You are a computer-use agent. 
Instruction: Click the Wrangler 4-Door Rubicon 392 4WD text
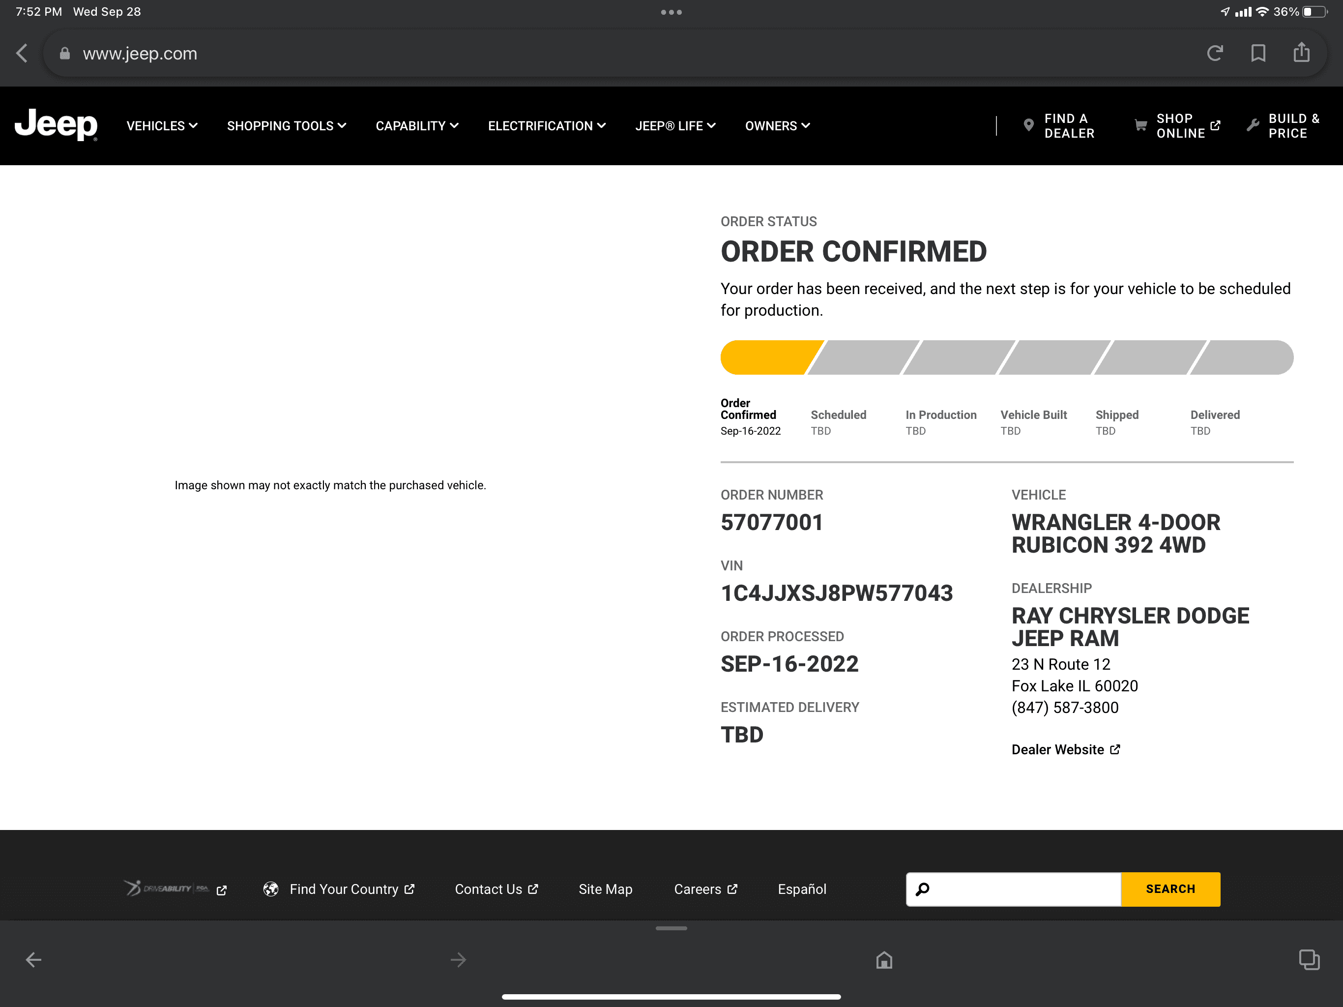tap(1116, 533)
